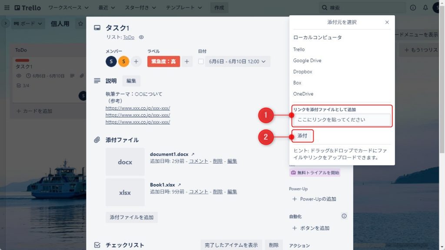Click 削除 link for Book1.xlsx
Image resolution: width=445 pixels, height=250 pixels.
pos(218,191)
